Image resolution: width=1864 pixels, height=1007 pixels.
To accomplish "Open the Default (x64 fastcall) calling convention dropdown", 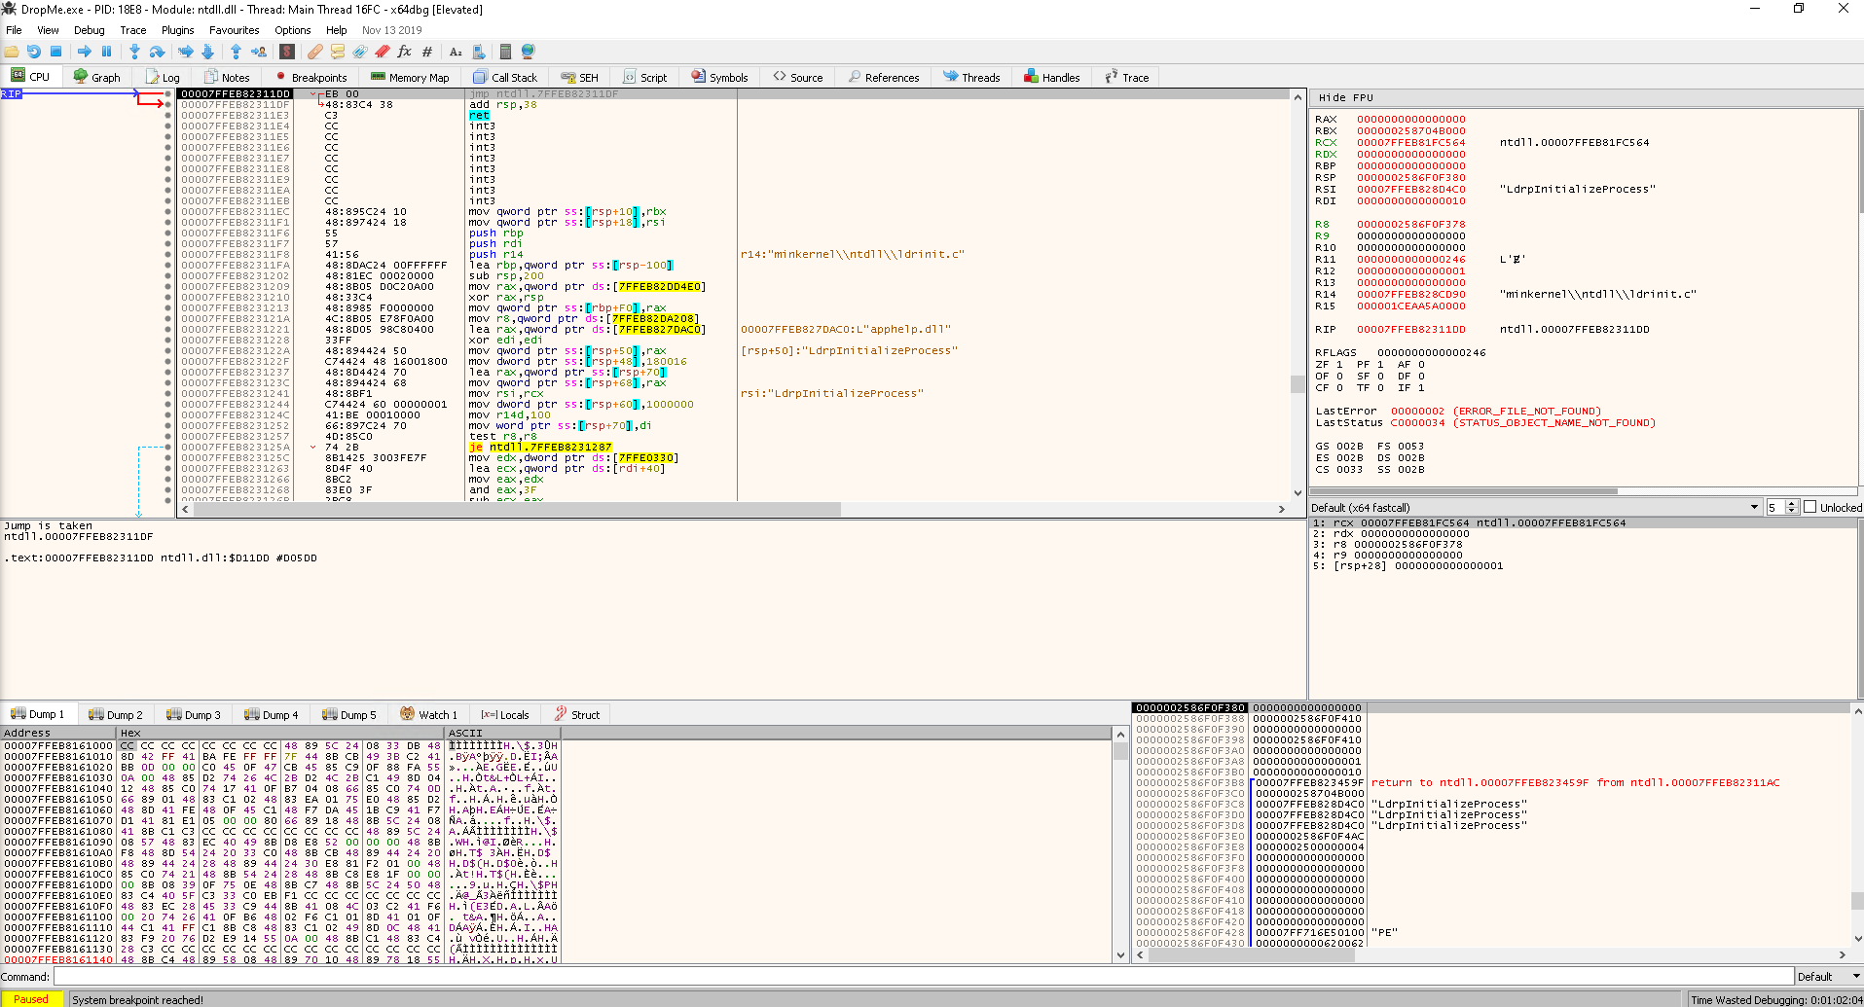I will click(x=1535, y=507).
